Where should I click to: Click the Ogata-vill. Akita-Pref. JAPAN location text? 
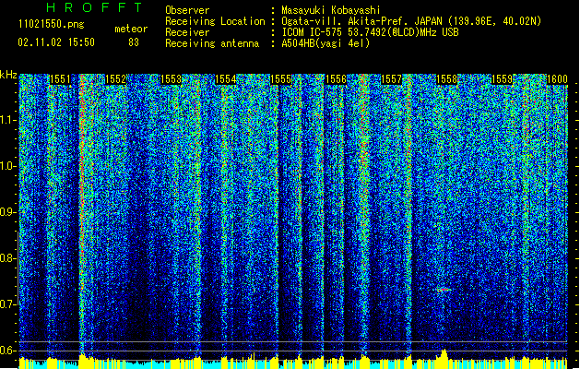click(411, 21)
